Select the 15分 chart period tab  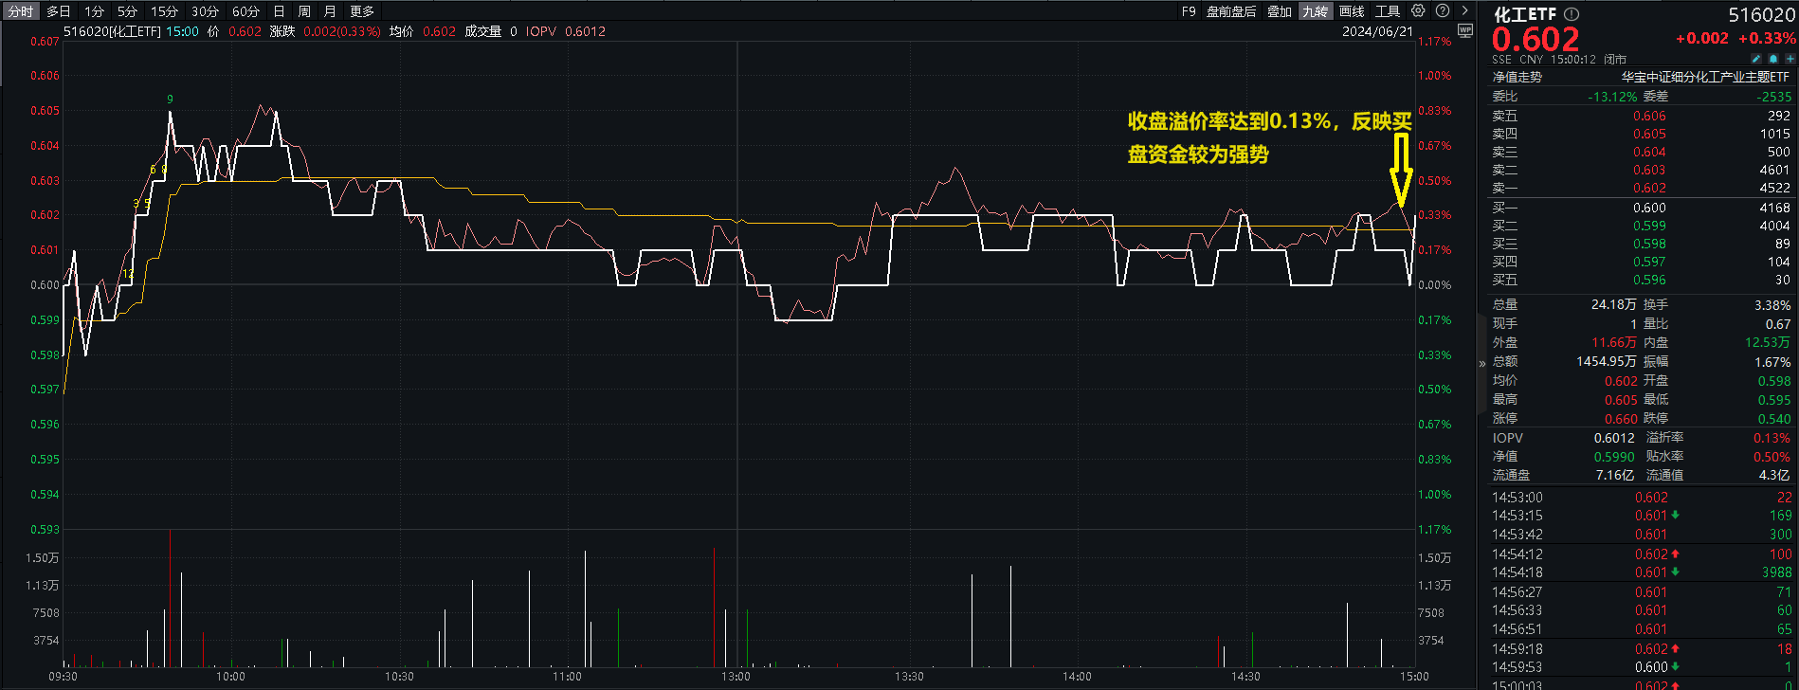pyautogui.click(x=164, y=11)
